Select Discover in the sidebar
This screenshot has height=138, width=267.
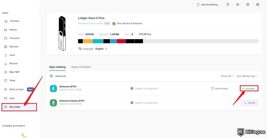pos(14,47)
